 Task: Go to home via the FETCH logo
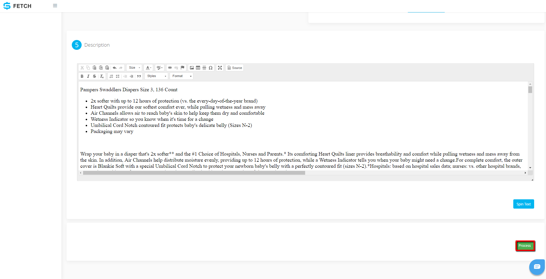pos(17,6)
